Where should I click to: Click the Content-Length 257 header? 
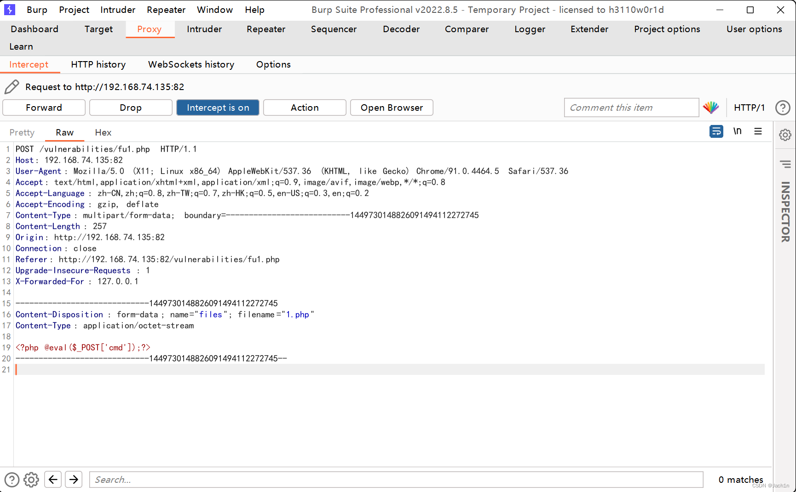click(61, 226)
